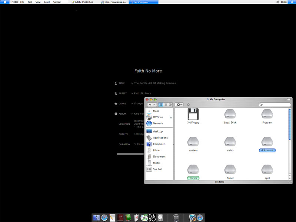Open the View menu
The width and height of the screenshot is (296, 222).
tap(38, 2)
